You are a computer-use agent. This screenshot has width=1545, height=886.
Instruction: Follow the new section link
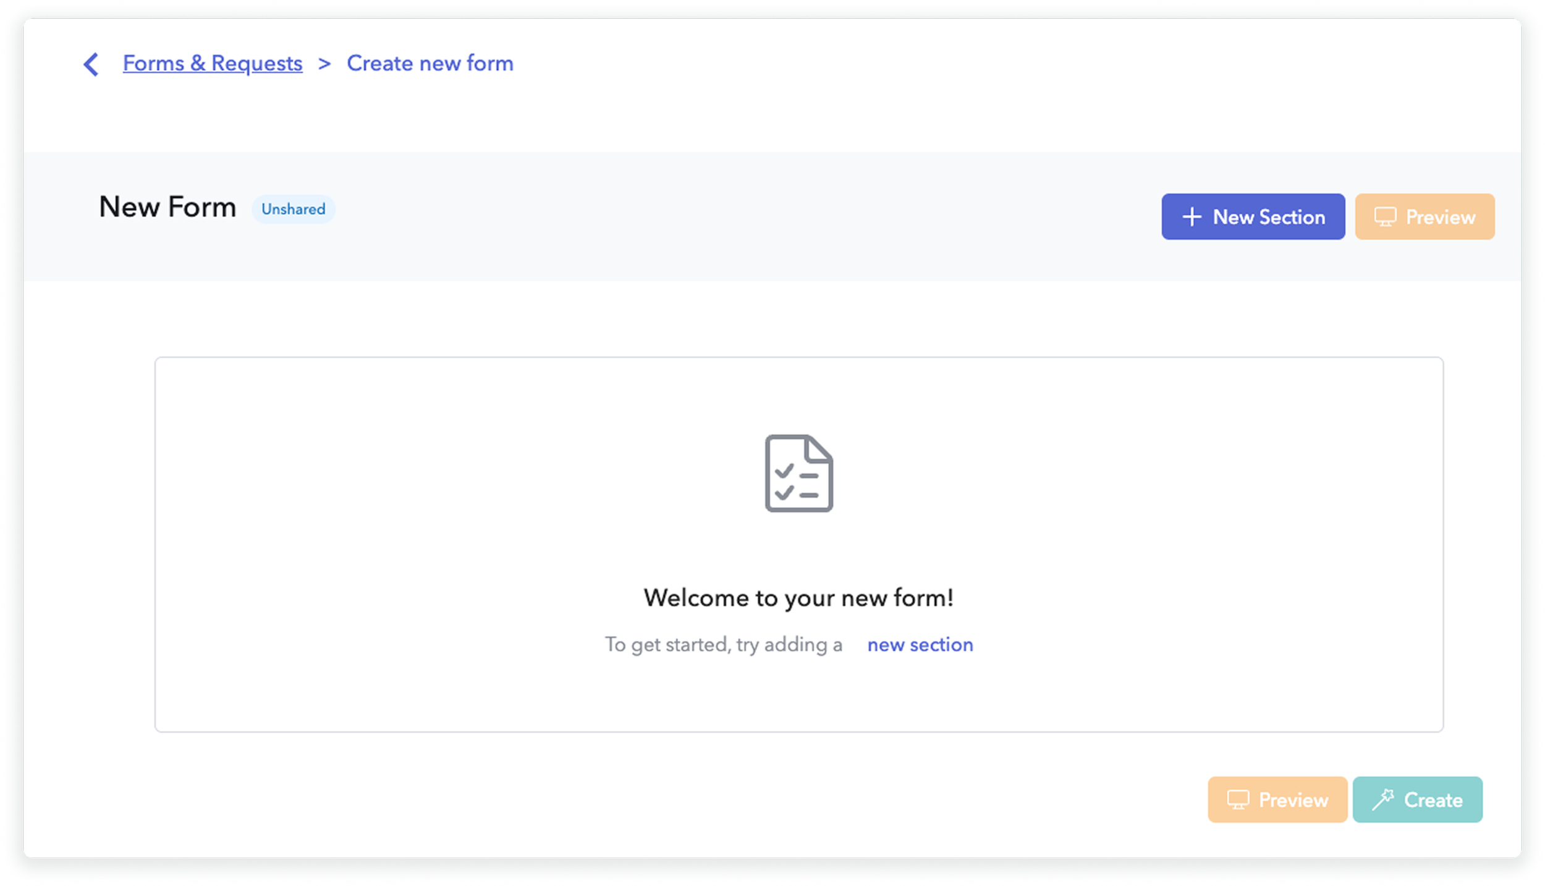tap(920, 645)
